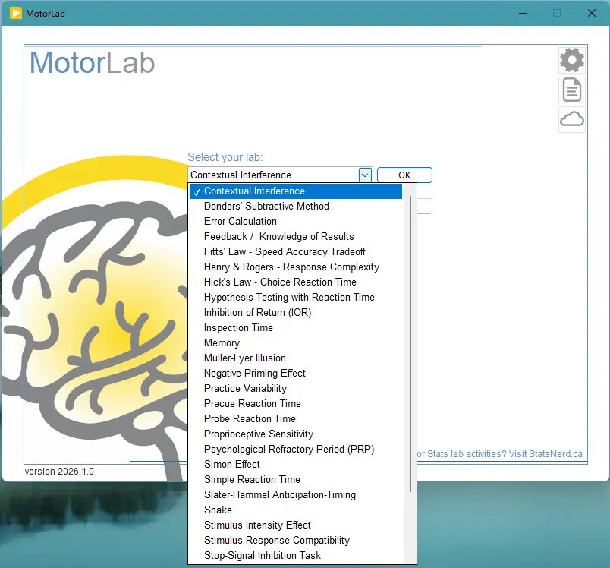Choose Fitts' Law - Speed Accuracy Tradeoff
610x568 pixels.
296,252
